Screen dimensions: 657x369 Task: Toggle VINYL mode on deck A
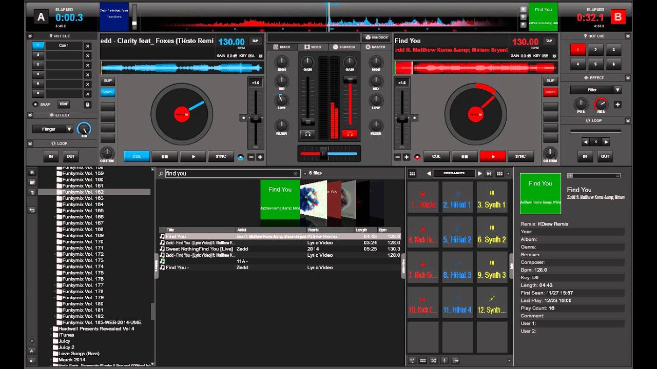(108, 92)
